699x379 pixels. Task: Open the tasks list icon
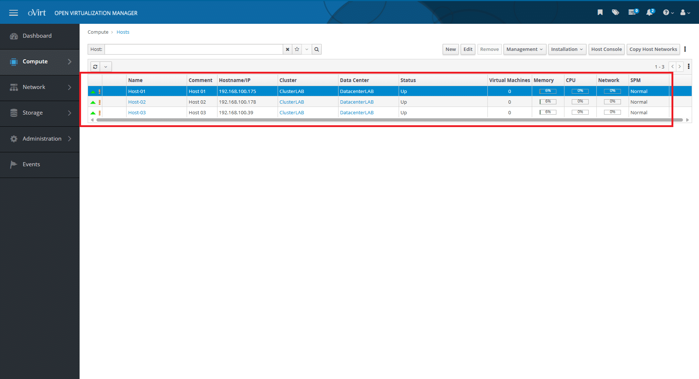tap(633, 12)
